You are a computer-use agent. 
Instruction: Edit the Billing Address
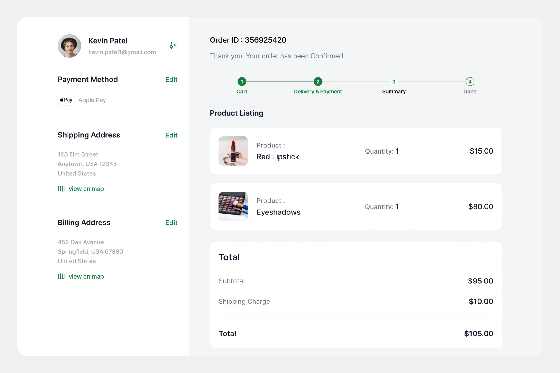point(171,223)
